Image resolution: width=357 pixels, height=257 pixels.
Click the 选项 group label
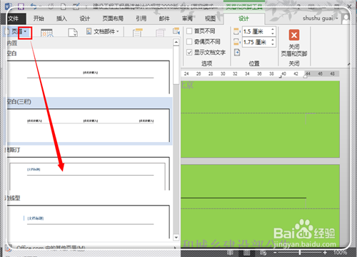[206, 64]
